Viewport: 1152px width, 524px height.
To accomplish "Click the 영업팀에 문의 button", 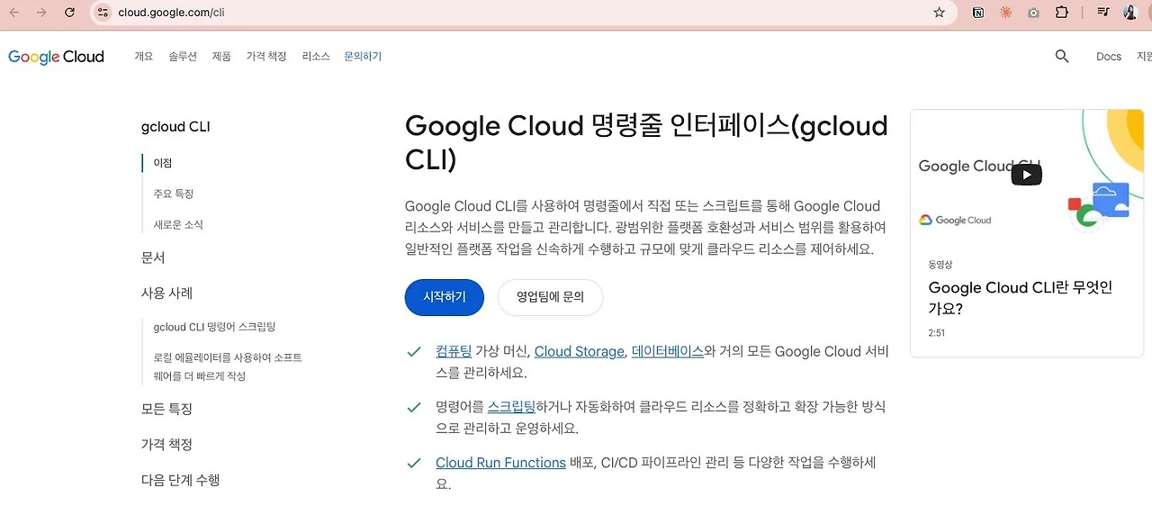I will 550,297.
